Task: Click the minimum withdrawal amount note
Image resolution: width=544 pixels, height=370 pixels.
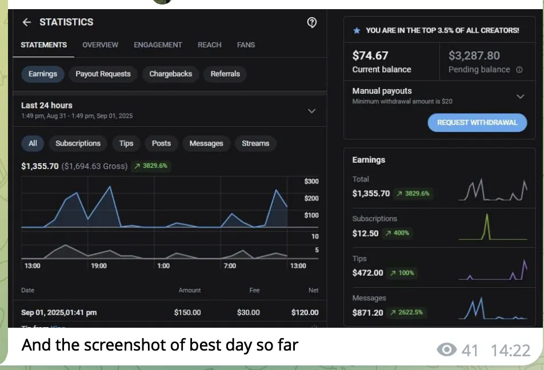Action: click(402, 102)
